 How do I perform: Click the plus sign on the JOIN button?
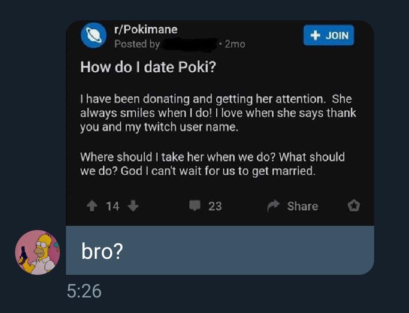click(316, 35)
